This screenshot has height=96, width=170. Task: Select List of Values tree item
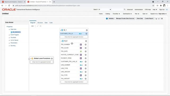click(x=14, y=40)
